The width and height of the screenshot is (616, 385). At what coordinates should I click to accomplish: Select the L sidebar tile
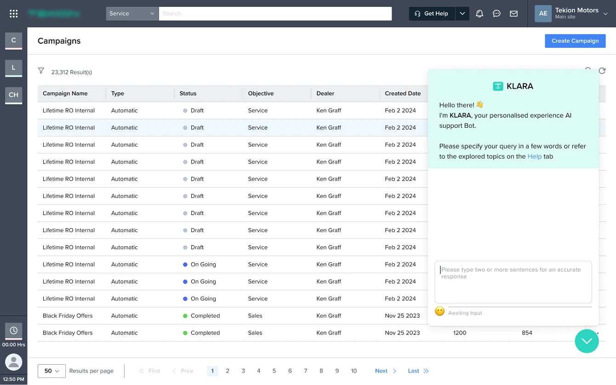(x=14, y=68)
